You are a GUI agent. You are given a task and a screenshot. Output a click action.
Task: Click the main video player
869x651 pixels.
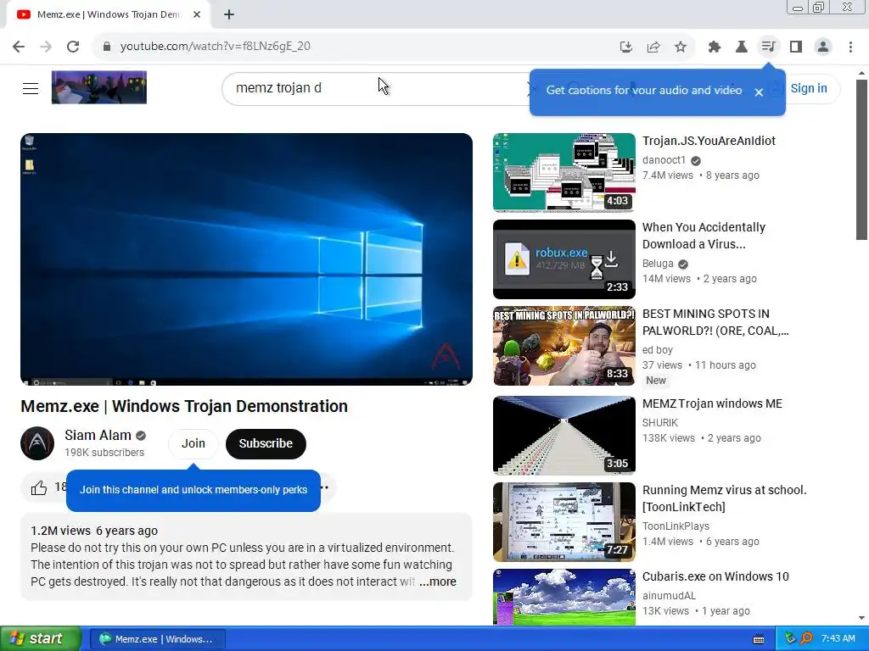click(x=247, y=259)
